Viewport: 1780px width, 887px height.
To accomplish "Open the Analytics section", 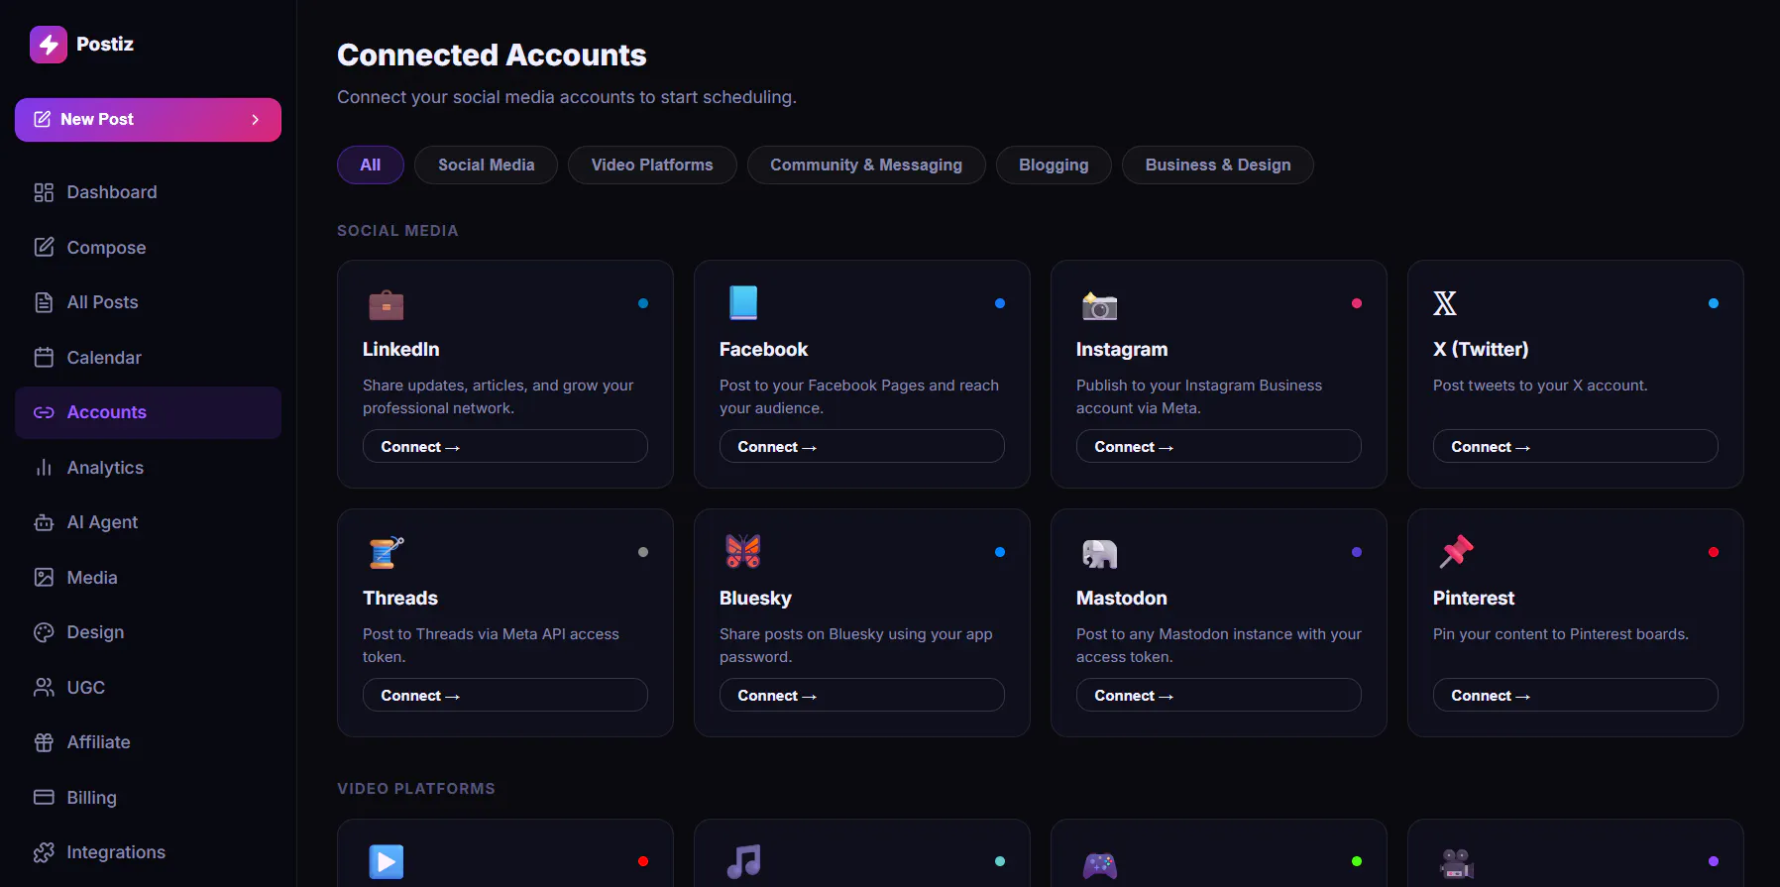I will (148, 468).
